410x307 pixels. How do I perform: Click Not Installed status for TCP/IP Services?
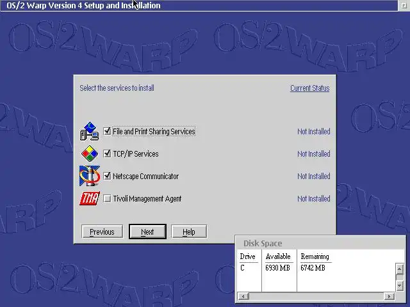click(x=314, y=153)
